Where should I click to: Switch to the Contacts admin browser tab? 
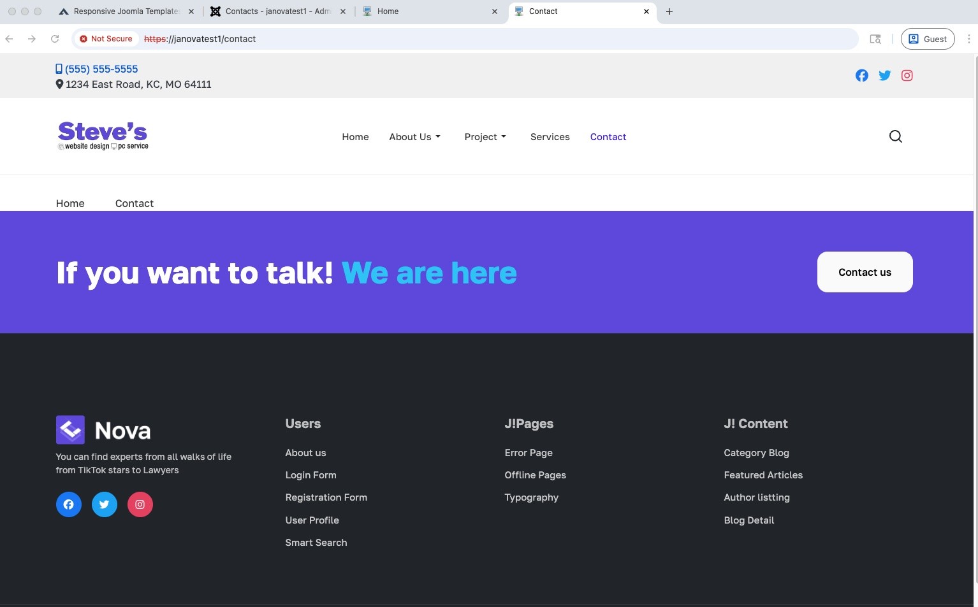click(x=277, y=11)
